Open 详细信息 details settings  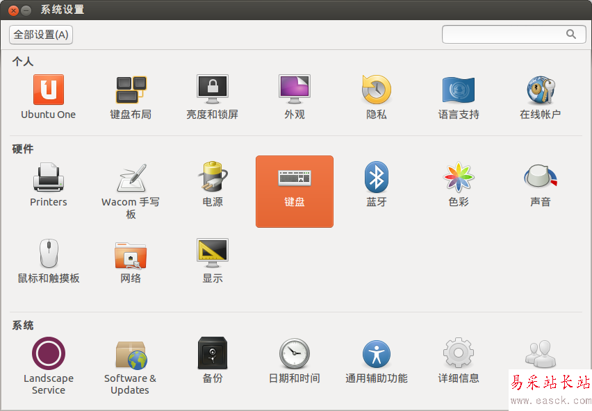click(459, 360)
